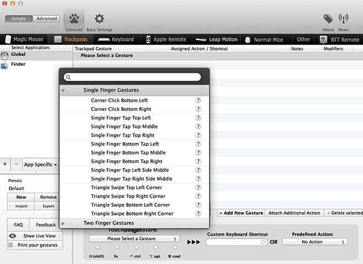The image size is (363, 264).
Task: Open Basic Settings gear icon
Action: [x=100, y=19]
